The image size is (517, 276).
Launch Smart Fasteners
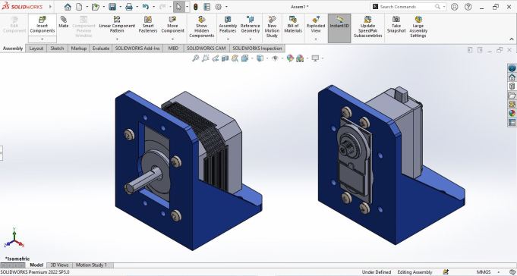pyautogui.click(x=148, y=24)
